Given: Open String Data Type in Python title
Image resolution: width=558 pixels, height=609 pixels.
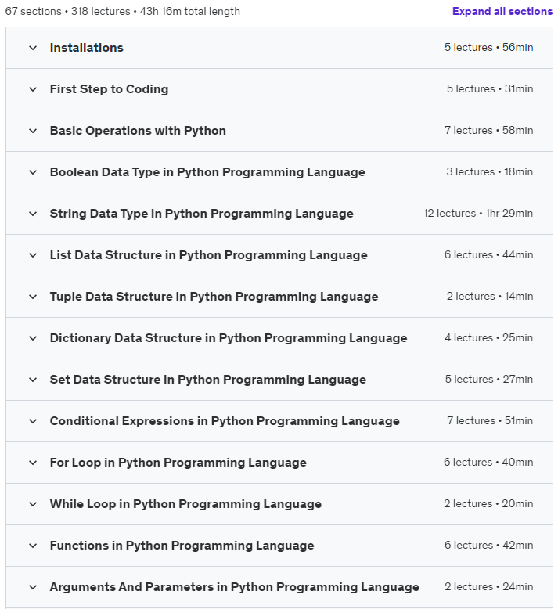Looking at the screenshot, I should 202,214.
